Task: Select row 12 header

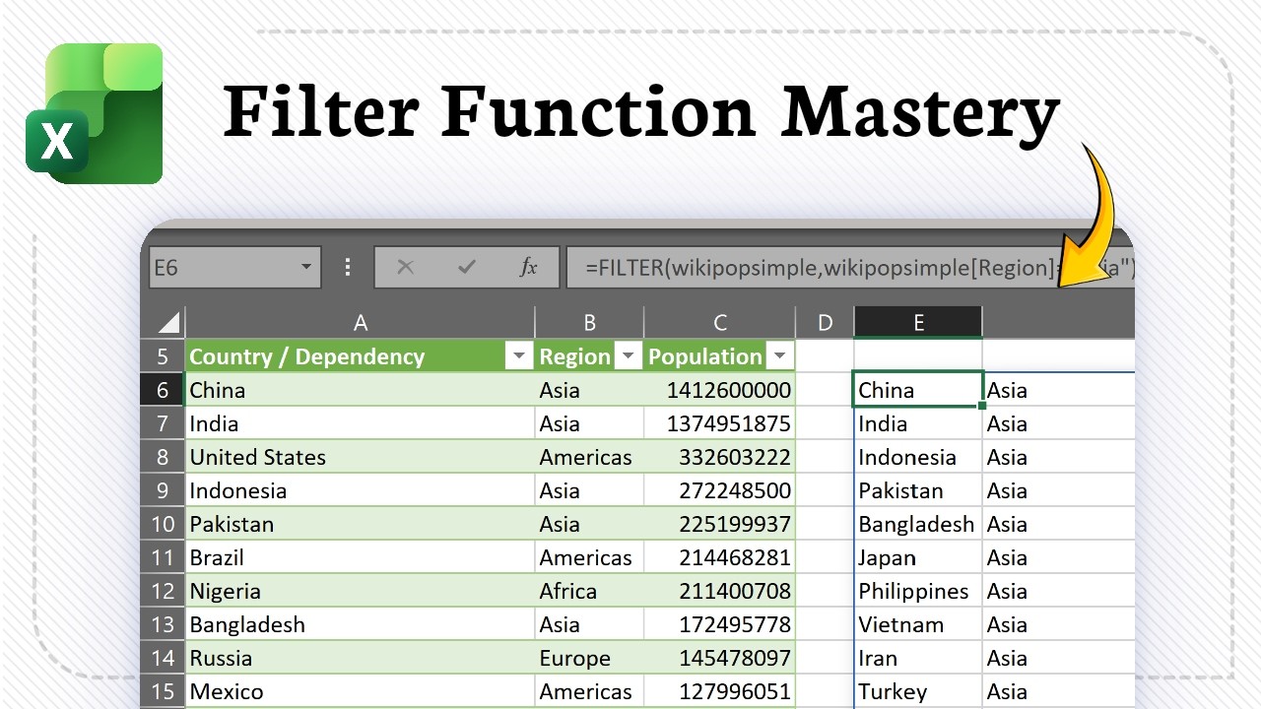Action: point(164,591)
